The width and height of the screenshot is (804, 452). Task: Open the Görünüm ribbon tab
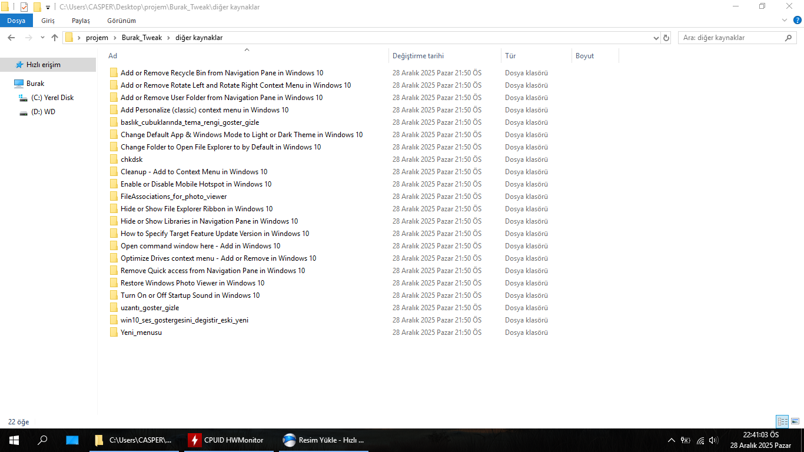tap(122, 21)
